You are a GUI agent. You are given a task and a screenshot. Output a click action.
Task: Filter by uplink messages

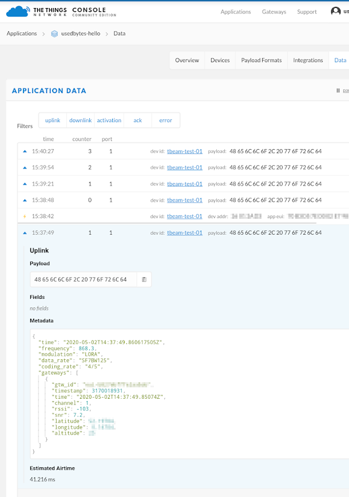53,121
